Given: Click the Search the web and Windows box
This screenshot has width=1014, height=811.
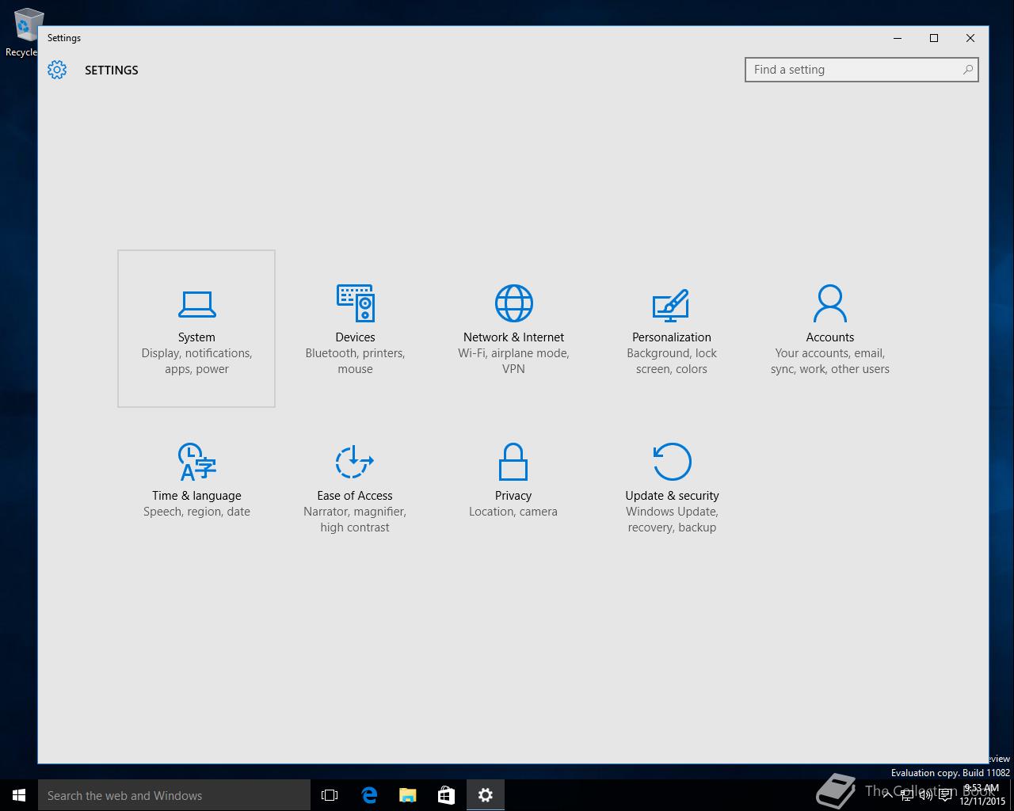Looking at the screenshot, I should [174, 795].
